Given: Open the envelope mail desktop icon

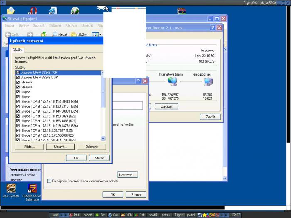Looking at the screenshot, I should click(x=11, y=10).
